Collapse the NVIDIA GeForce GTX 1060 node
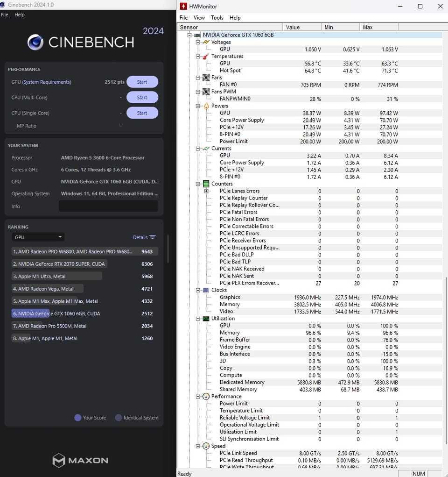Viewport: 448px width, 477px height. click(x=189, y=35)
